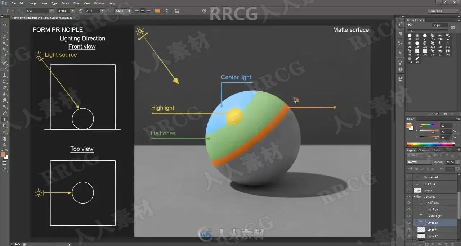Image resolution: width=461 pixels, height=246 pixels.
Task: Select the Horizontal Type tool
Action: tap(5, 119)
